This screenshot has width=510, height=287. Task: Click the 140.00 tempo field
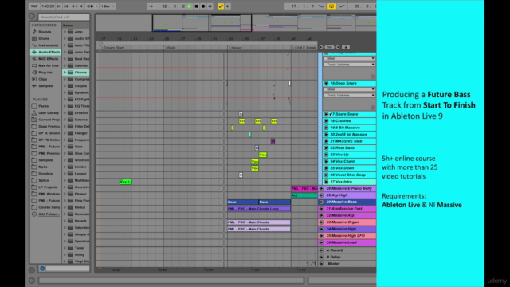pos(48,6)
